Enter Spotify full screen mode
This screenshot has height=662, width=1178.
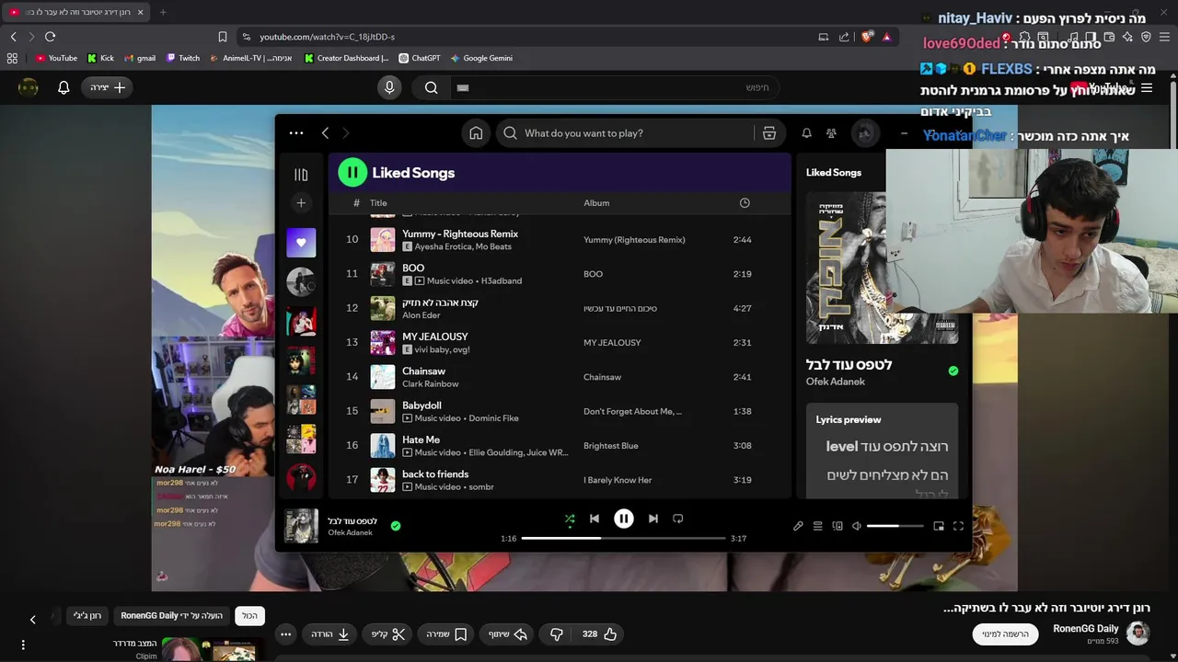(x=958, y=526)
